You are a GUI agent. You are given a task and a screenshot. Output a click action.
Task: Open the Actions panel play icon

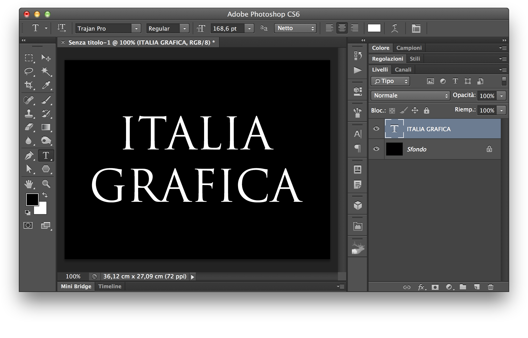coord(358,70)
